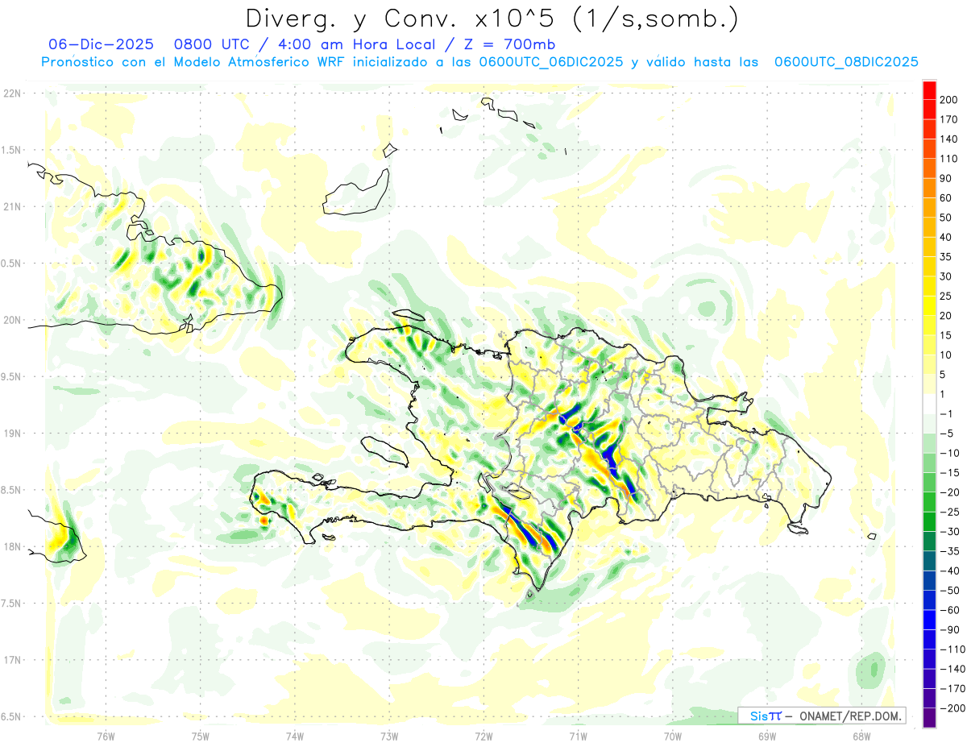967x747 pixels.
Task: Click the '22N' latitude label
Action: [12, 93]
